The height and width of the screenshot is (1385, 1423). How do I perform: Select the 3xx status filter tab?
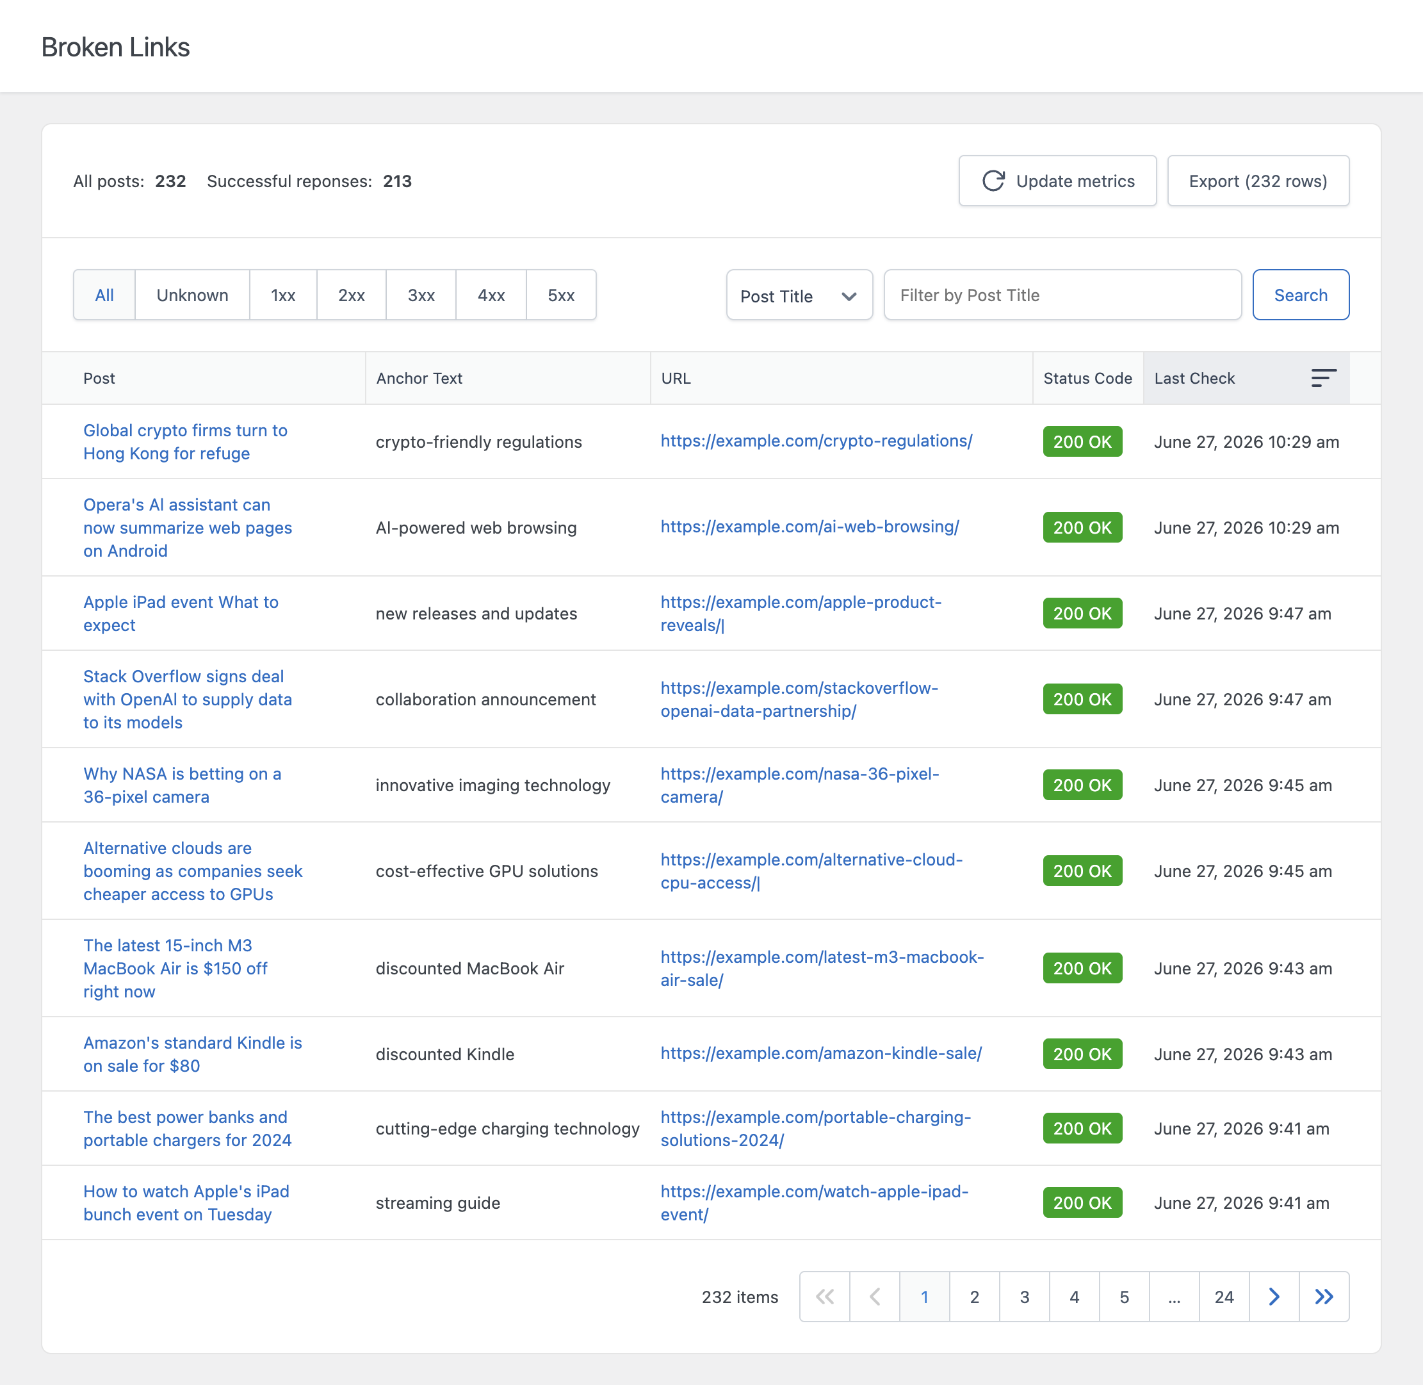click(421, 295)
